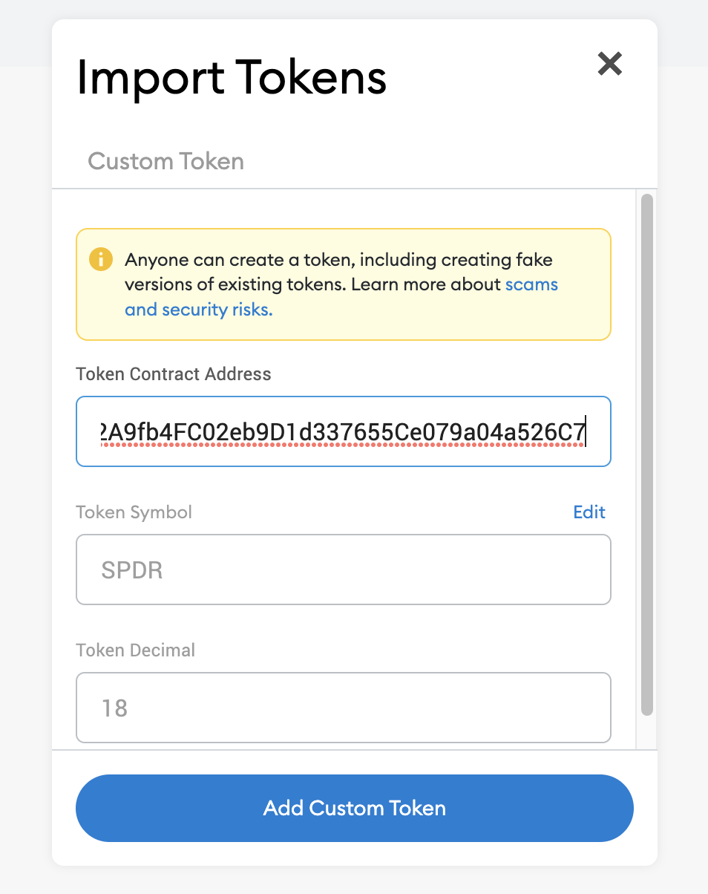
Task: Click the word 'scams' in the warning
Action: (531, 284)
